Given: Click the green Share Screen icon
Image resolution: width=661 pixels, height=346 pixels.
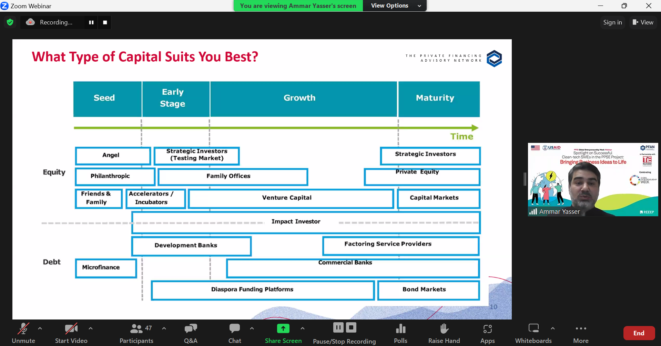Looking at the screenshot, I should pos(283,329).
